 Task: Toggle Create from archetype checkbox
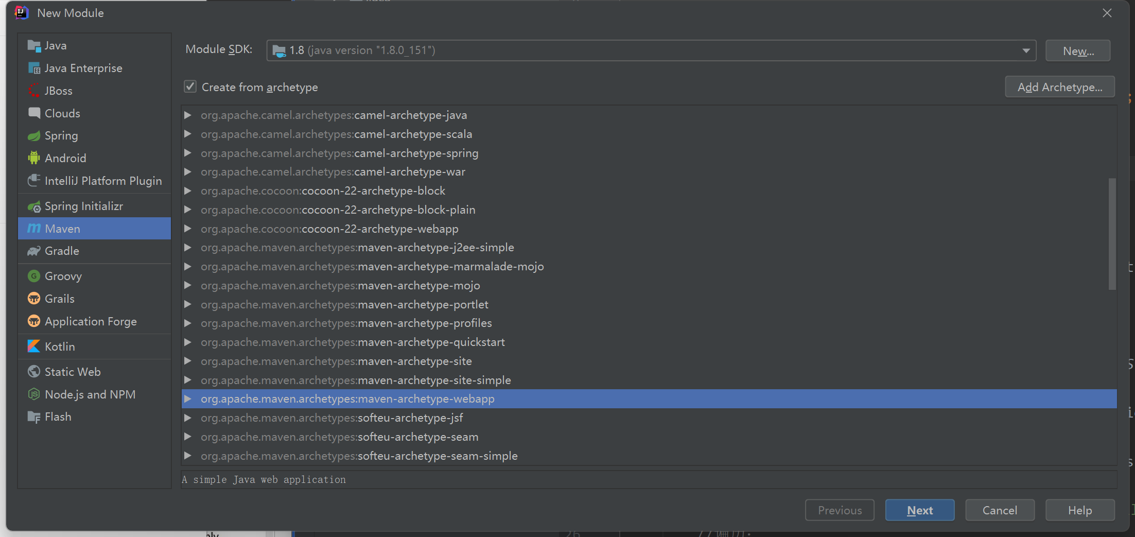[190, 86]
